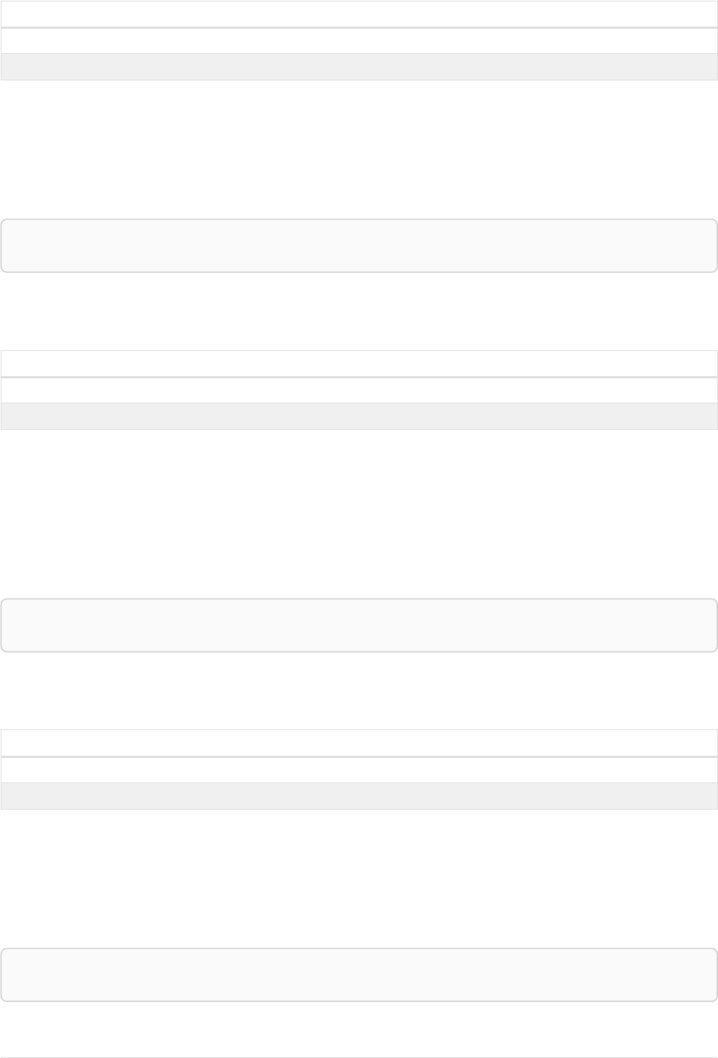Click blank space between second code block and lowest table
Screen dimensions: 718x1058
[x=359, y=690]
